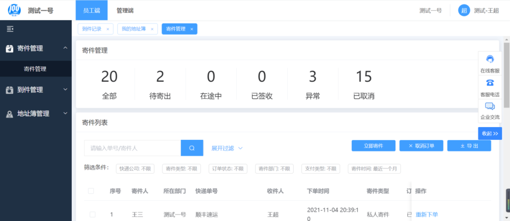Collapse the 寄件管理 sidebar section
The image size is (510, 221).
click(65, 48)
